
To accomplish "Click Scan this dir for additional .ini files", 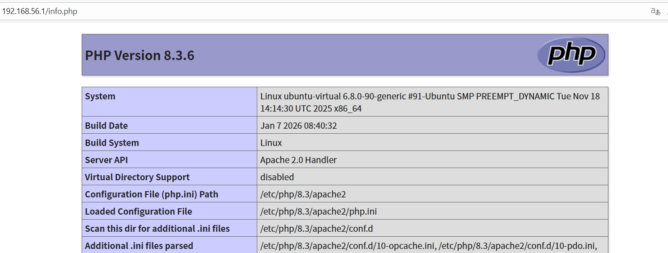I will (x=158, y=229).
